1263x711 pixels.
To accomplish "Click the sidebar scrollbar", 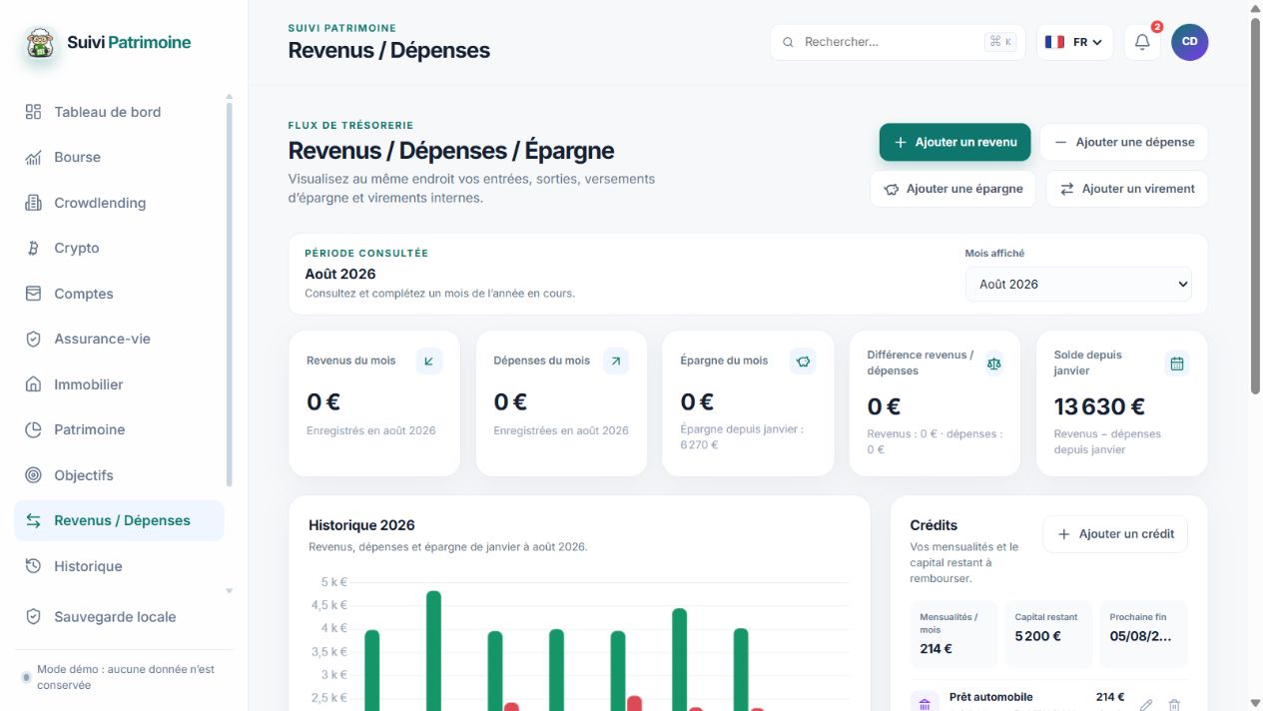I will tap(229, 295).
